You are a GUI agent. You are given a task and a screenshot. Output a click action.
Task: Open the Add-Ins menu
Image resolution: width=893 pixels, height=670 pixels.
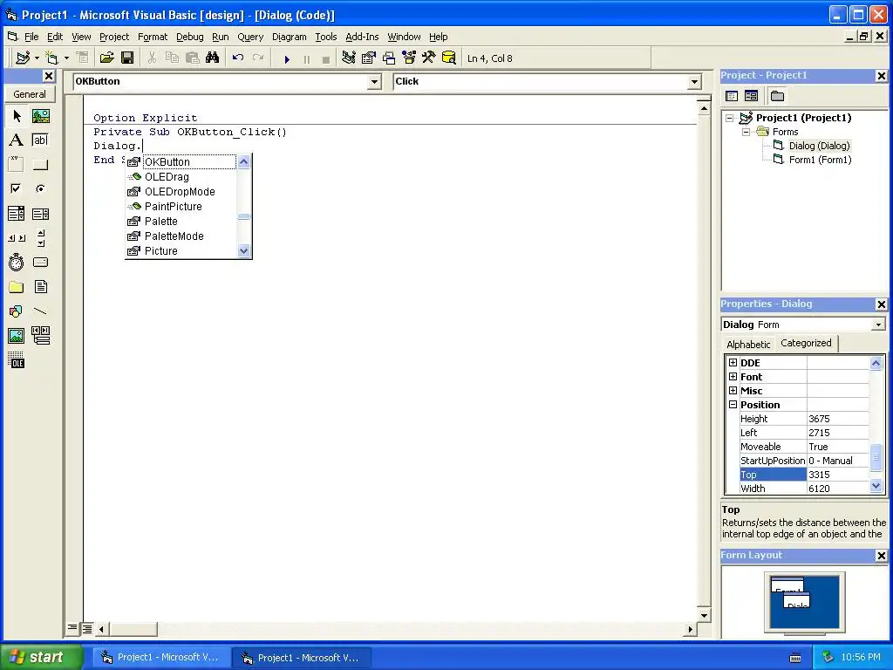(x=362, y=37)
